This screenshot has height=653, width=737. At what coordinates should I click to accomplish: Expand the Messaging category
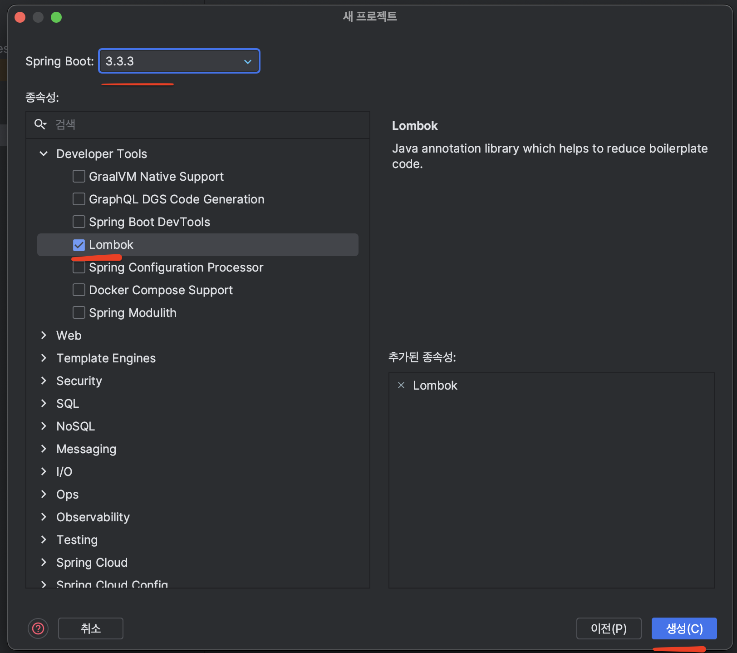pyautogui.click(x=44, y=449)
